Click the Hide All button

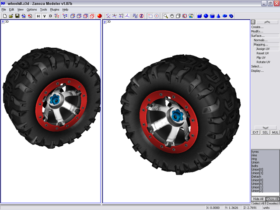point(258,199)
